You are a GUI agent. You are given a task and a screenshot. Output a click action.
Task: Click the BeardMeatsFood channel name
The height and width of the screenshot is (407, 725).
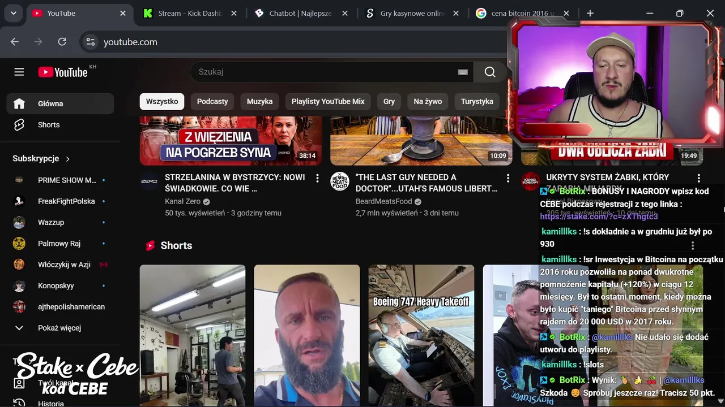pos(383,201)
